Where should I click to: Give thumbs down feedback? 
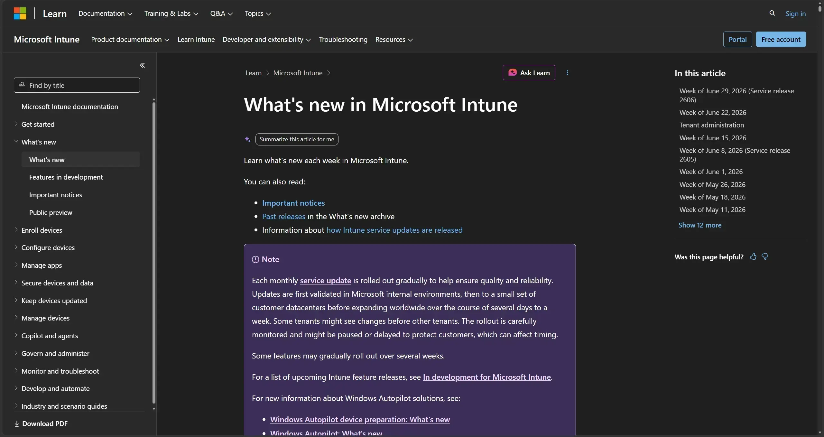[x=765, y=256]
